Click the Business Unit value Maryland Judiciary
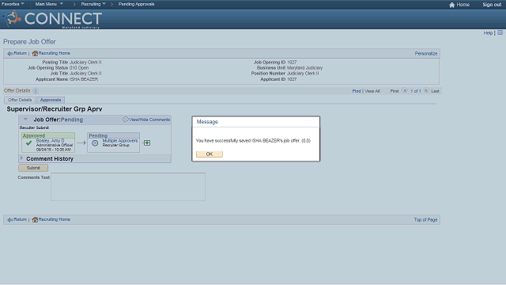506x285 pixels. pos(304,68)
